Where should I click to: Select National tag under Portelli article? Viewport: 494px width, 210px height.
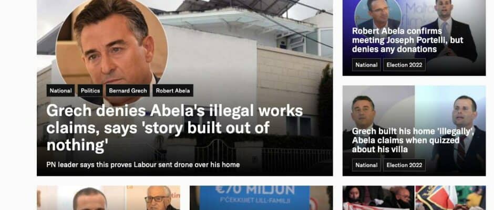(366, 65)
